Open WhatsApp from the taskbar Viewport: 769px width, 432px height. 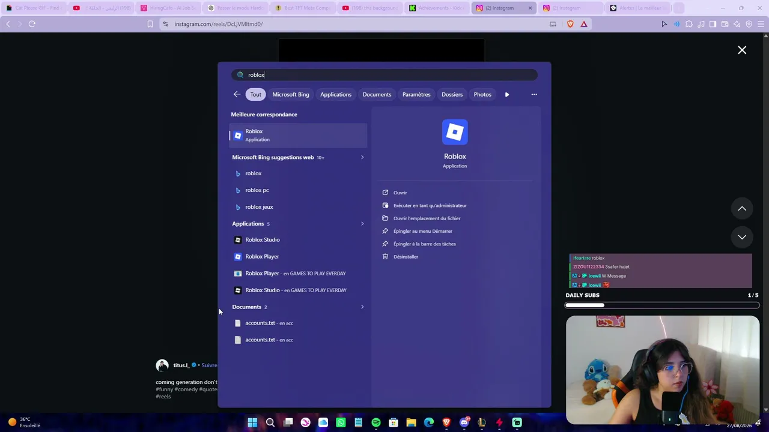click(x=341, y=422)
